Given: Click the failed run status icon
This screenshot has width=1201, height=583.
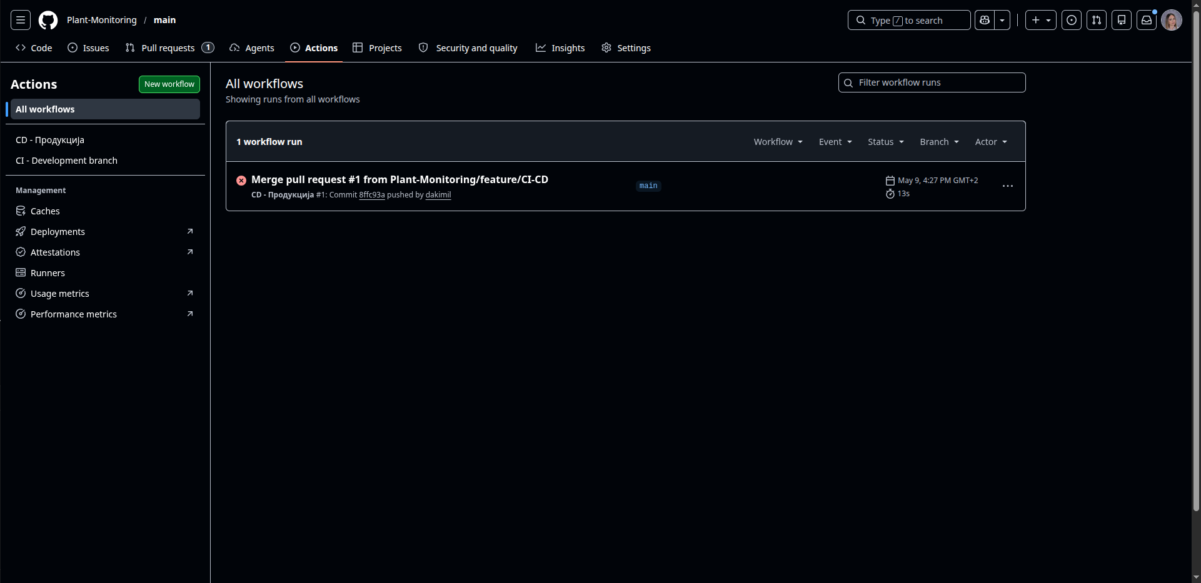Looking at the screenshot, I should 241,181.
